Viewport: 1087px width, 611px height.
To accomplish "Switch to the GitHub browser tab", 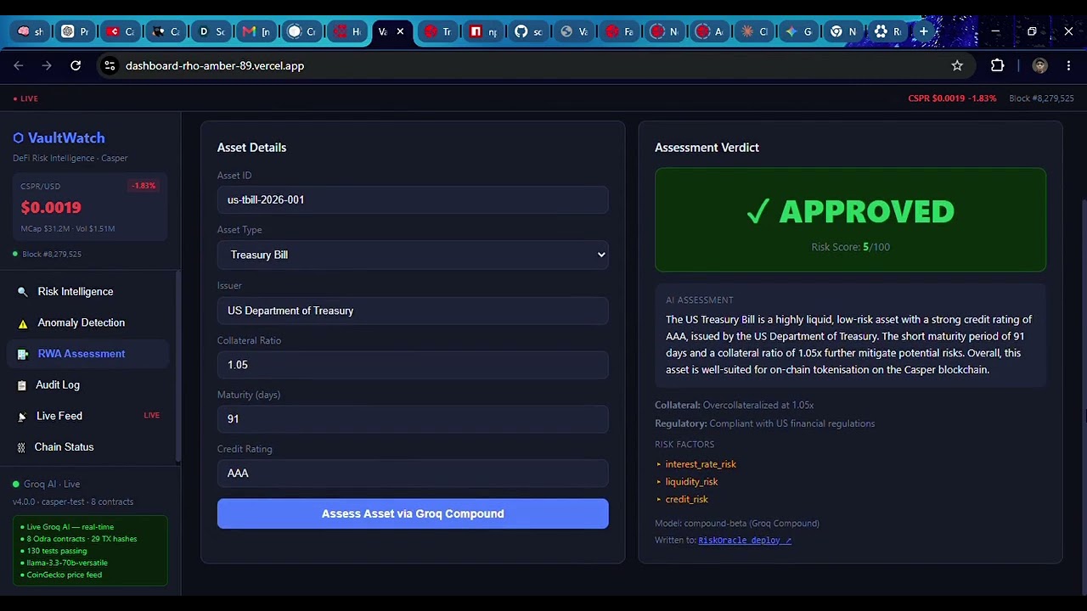I will 529,31.
